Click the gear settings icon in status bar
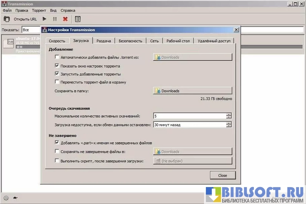This screenshot has height=204, width=306. click(x=6, y=198)
